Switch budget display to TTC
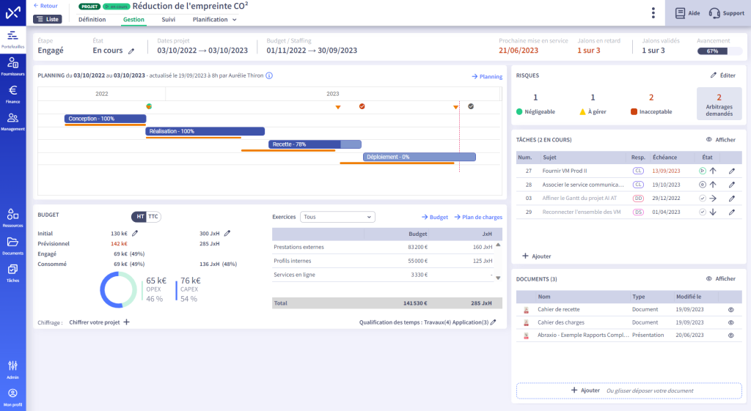751x411 pixels. pos(154,216)
